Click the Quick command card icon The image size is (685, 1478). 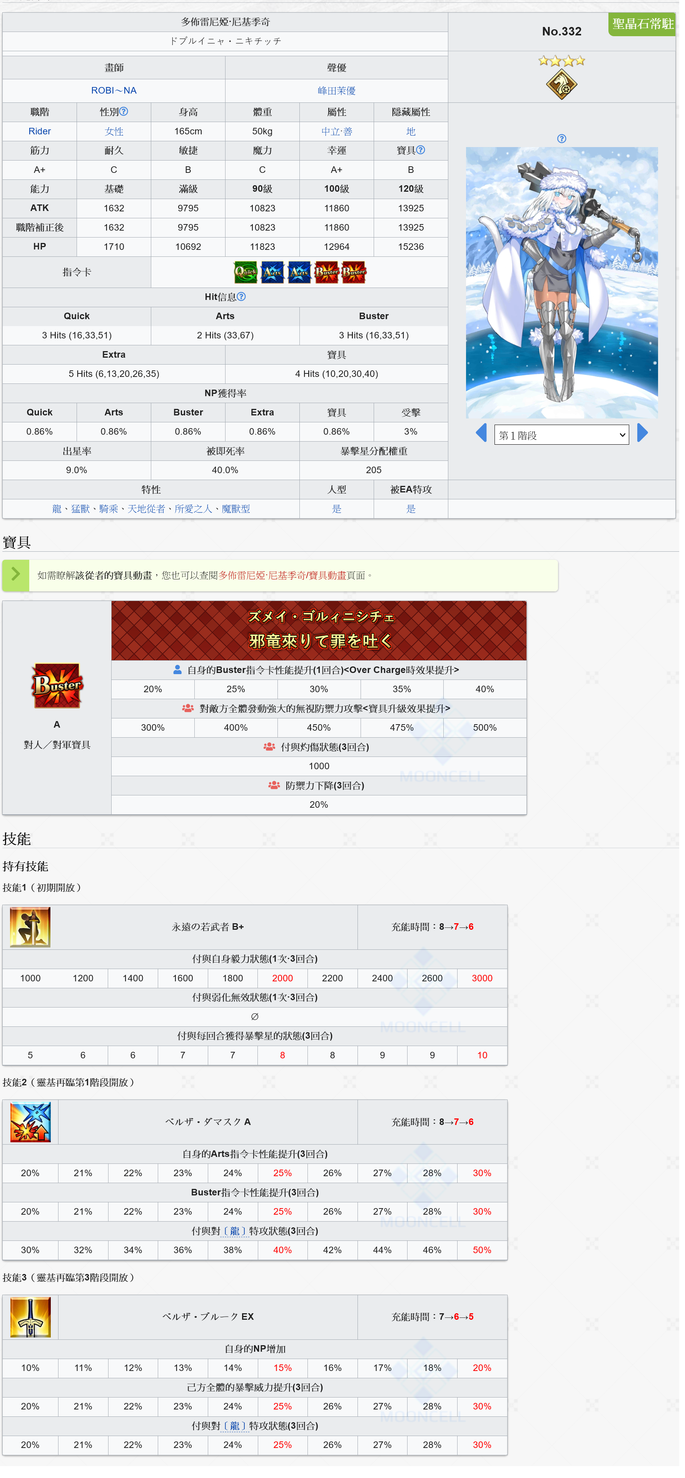click(x=248, y=274)
